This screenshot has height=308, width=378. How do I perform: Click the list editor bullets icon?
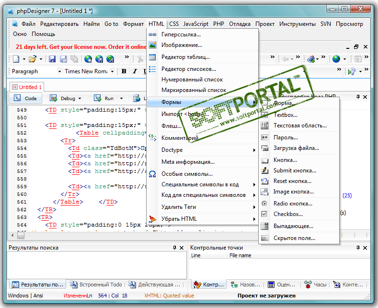click(x=152, y=69)
